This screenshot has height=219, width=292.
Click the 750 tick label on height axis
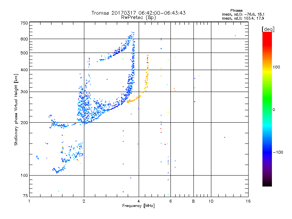point(24,23)
